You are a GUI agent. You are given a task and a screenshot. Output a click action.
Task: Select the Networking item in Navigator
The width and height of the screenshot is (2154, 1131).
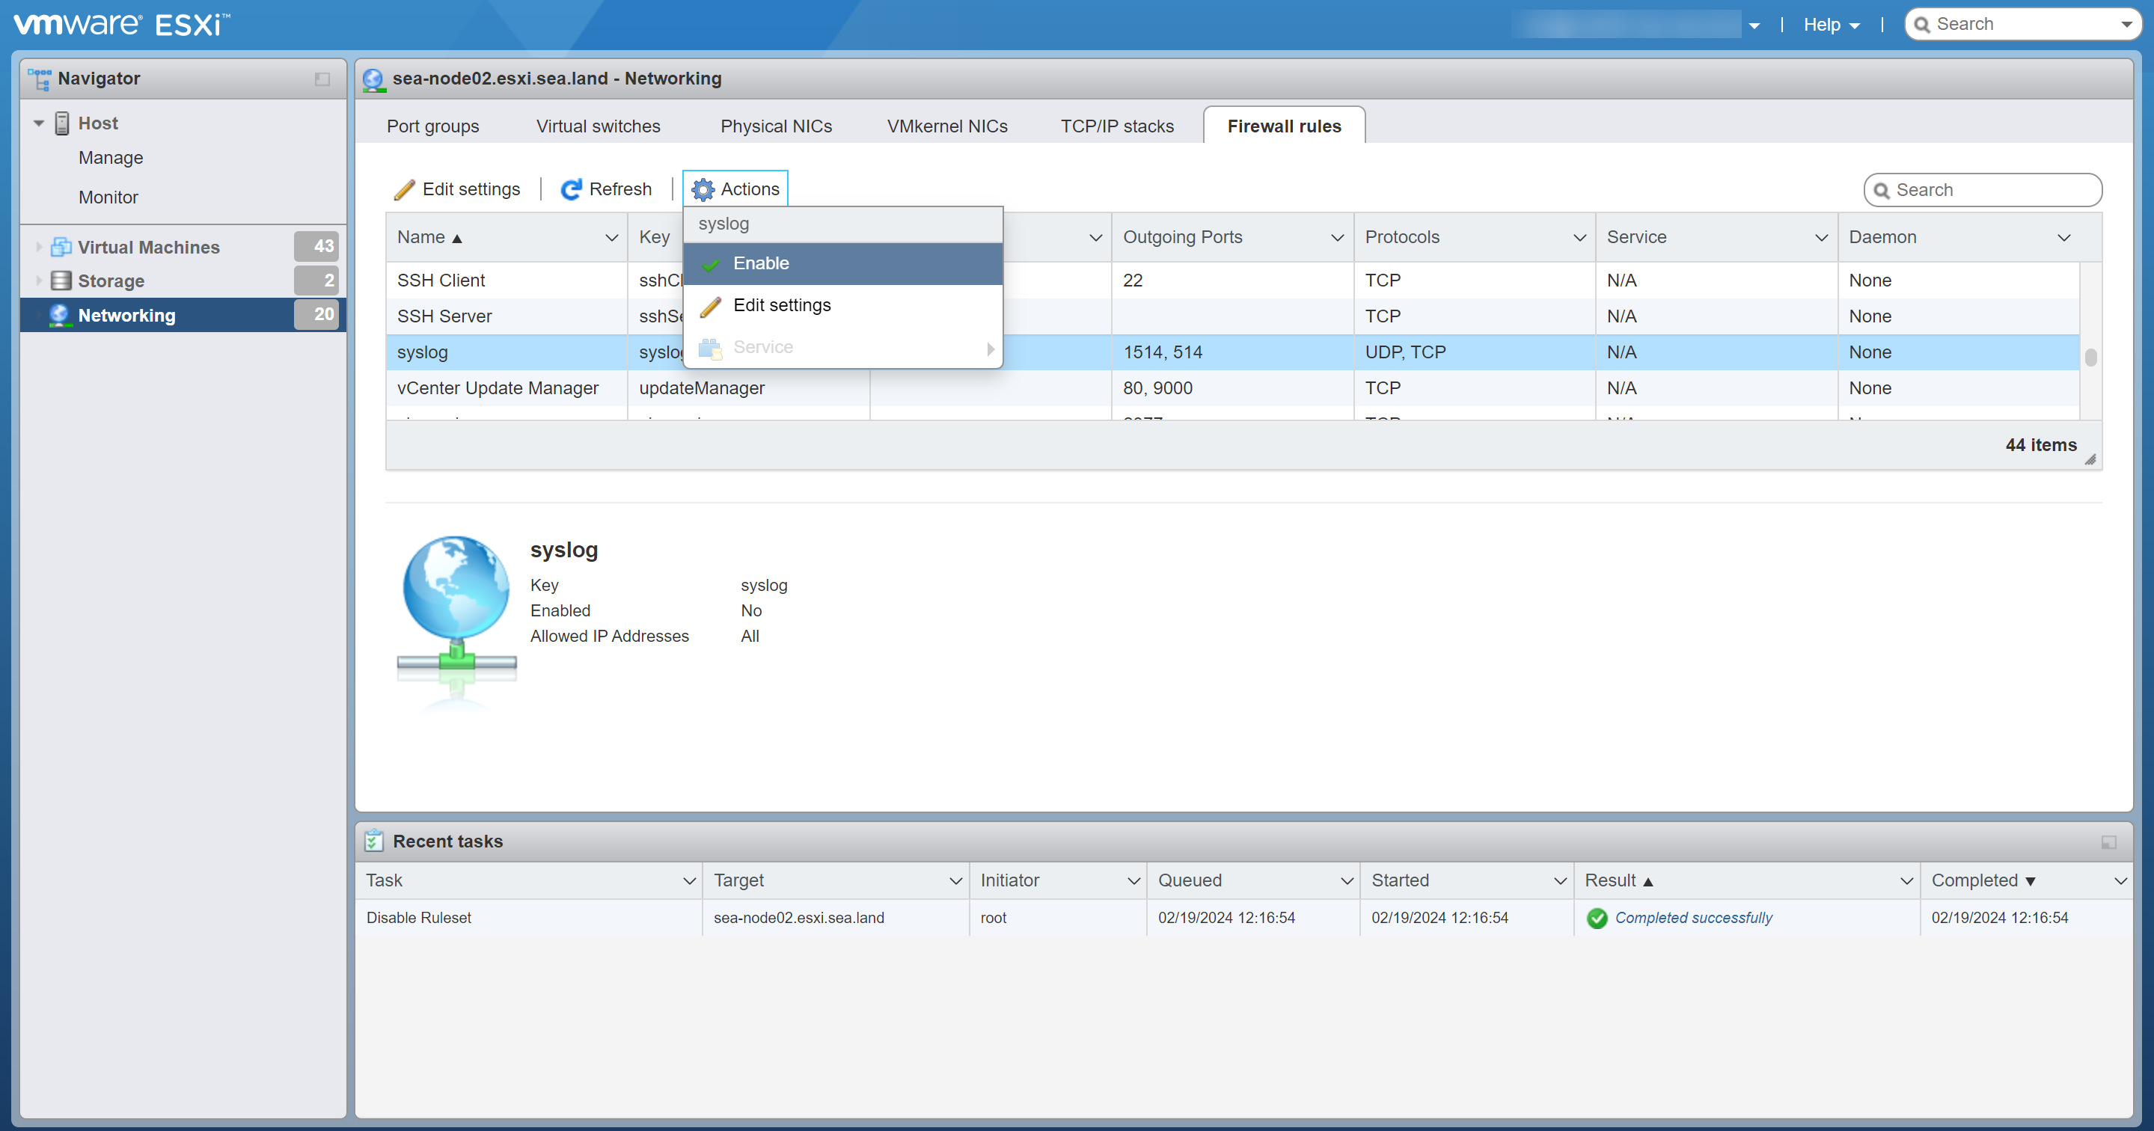[126, 315]
